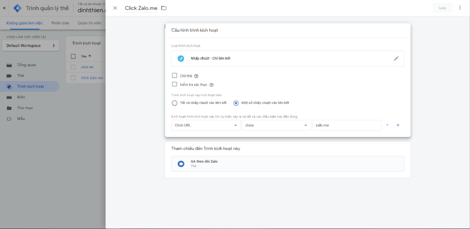Close the trigger editor panel
The width and height of the screenshot is (470, 229).
[115, 8]
